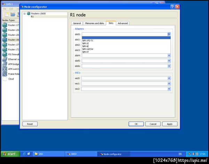
Task: Switch to Memories and disks tab
Action: point(94,23)
